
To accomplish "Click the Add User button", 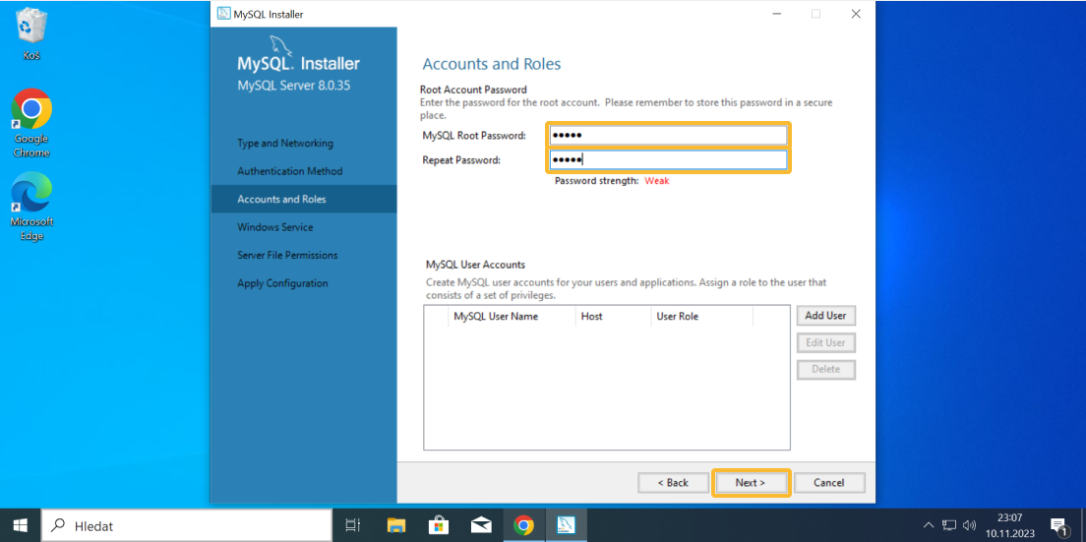I will pos(825,316).
